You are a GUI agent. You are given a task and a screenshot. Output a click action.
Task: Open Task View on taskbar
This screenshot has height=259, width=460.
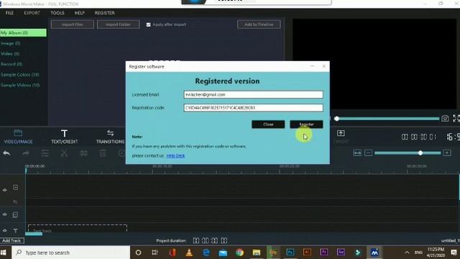pos(155,253)
